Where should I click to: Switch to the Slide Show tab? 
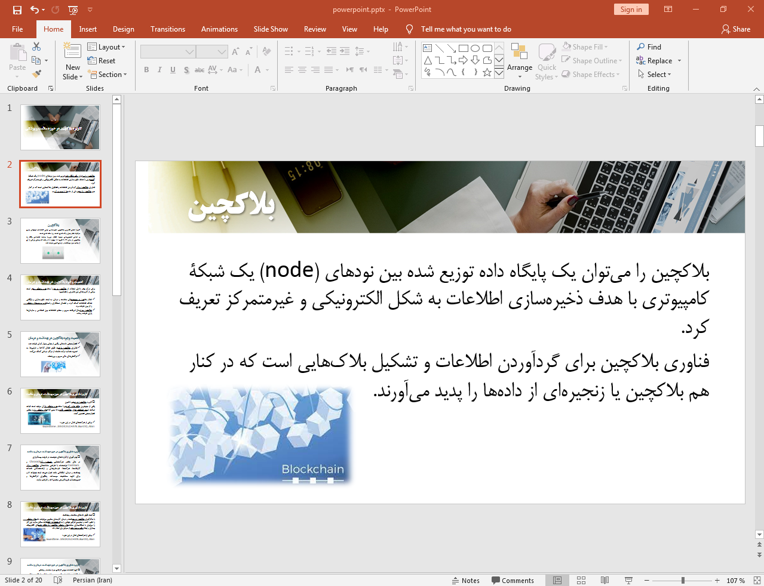pos(271,29)
